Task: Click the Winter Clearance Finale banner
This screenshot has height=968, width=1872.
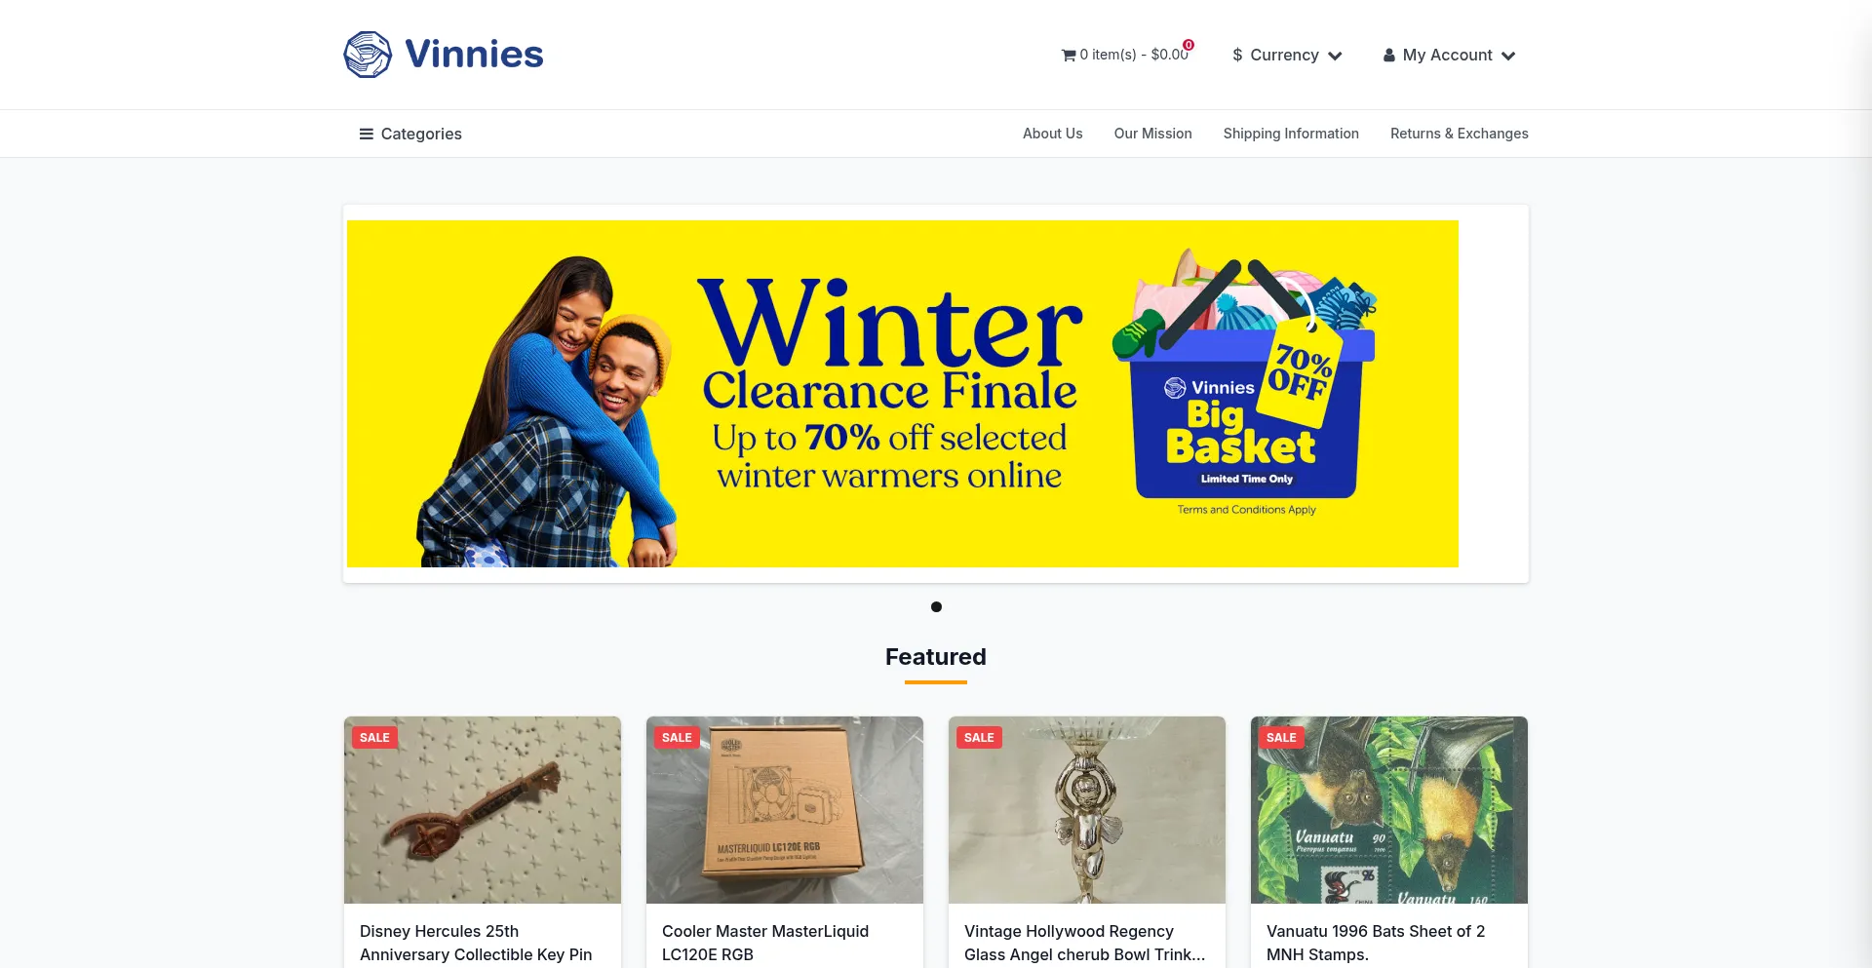Action: [903, 394]
